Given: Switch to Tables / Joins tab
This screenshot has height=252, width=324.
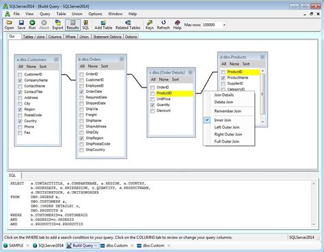Looking at the screenshot, I should tap(33, 37).
